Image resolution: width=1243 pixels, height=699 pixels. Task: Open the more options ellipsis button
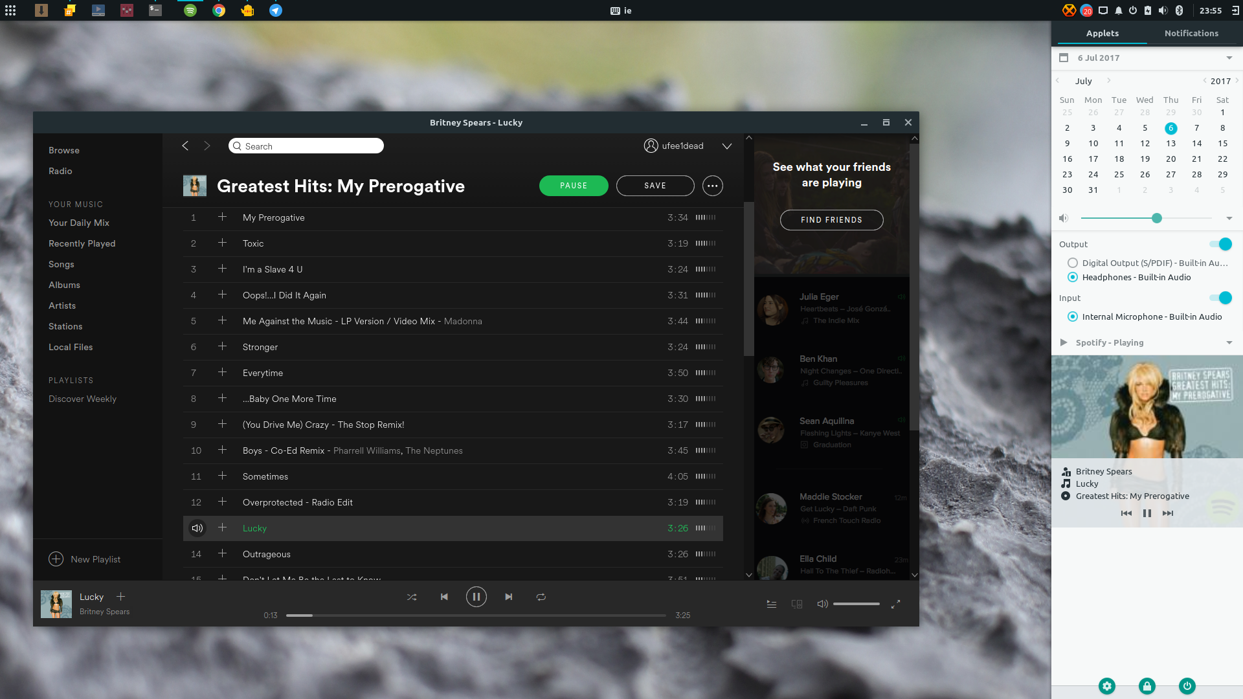713,186
